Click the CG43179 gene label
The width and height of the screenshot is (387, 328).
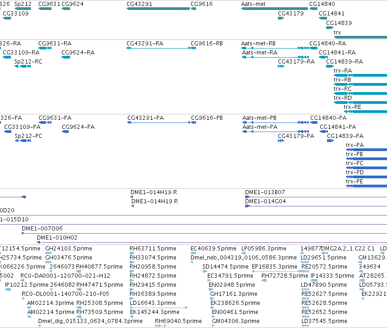(x=291, y=13)
